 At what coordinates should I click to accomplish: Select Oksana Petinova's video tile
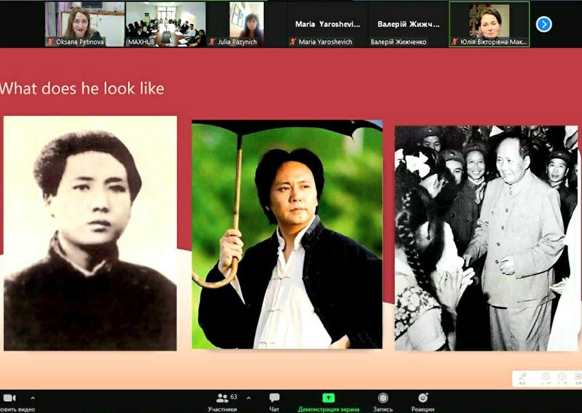84,24
